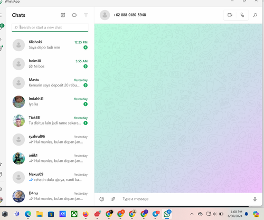Viewport: 264px width, 220px height.
Task: Open chat with Tiak88
Action: [x=50, y=120]
